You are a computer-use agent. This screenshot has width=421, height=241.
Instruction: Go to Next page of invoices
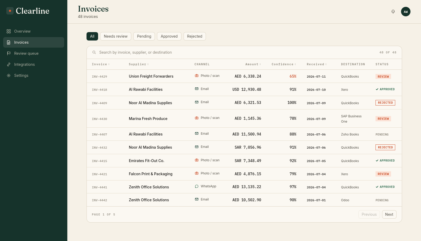tap(389, 214)
